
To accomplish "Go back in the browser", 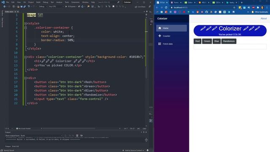I will (157, 8).
